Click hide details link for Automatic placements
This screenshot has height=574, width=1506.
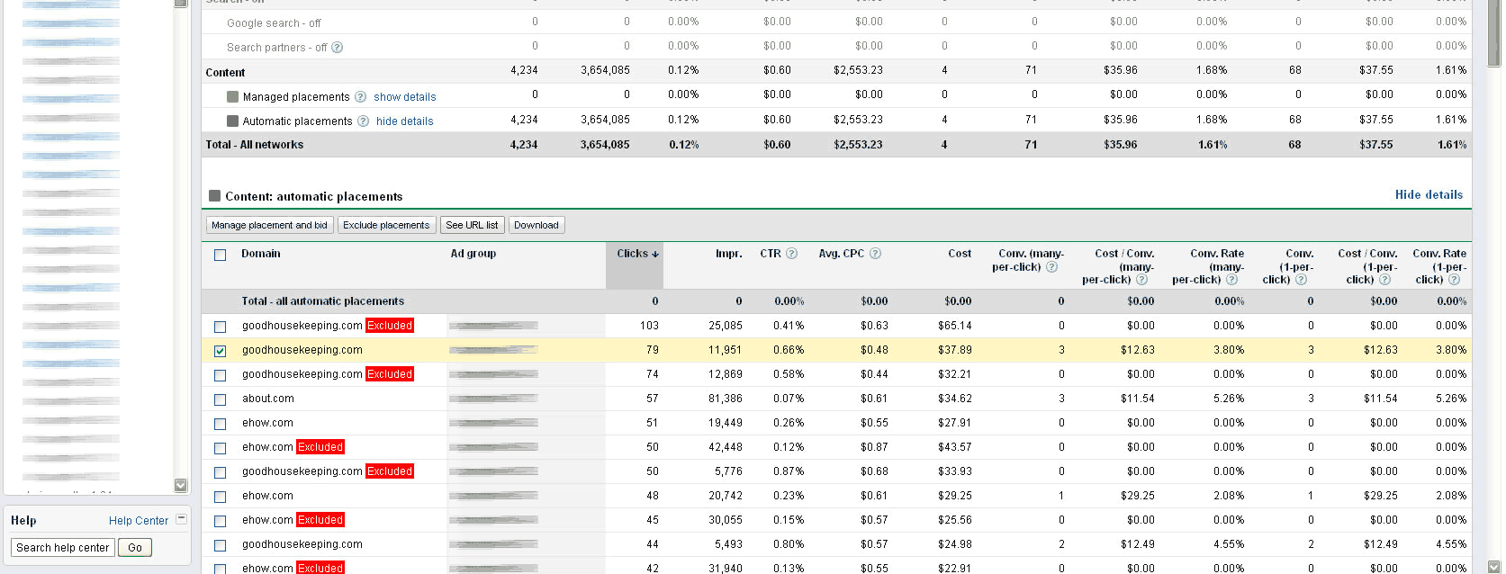[x=405, y=121]
